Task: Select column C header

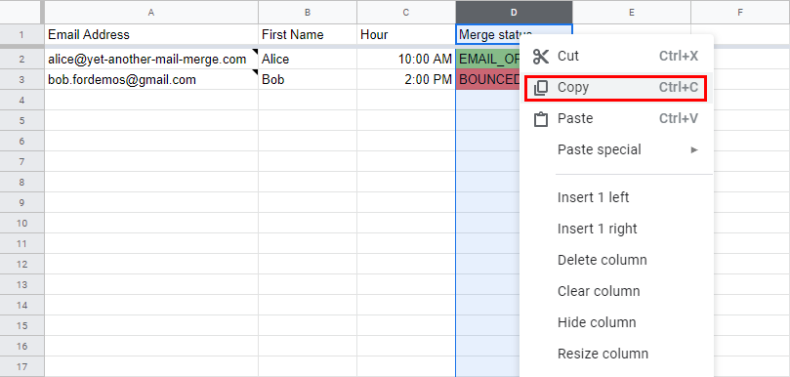Action: pyautogui.click(x=406, y=12)
